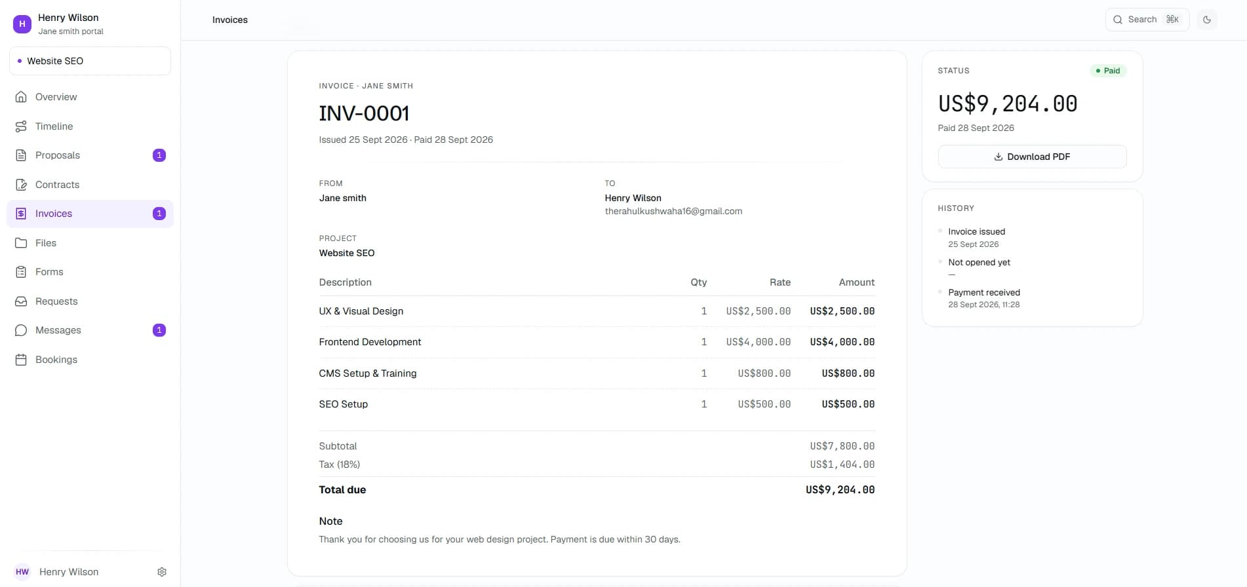Select the Files menu item
The image size is (1247, 587).
pyautogui.click(x=90, y=243)
